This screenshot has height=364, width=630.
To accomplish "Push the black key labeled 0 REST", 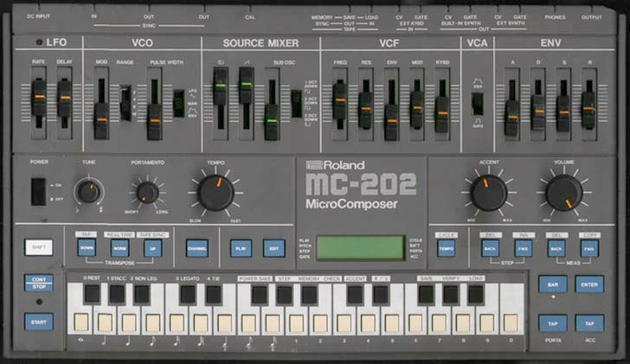I will click(x=92, y=294).
